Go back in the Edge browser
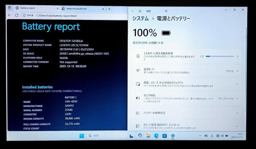Viewport: 256px width, 149px height. (10, 15)
